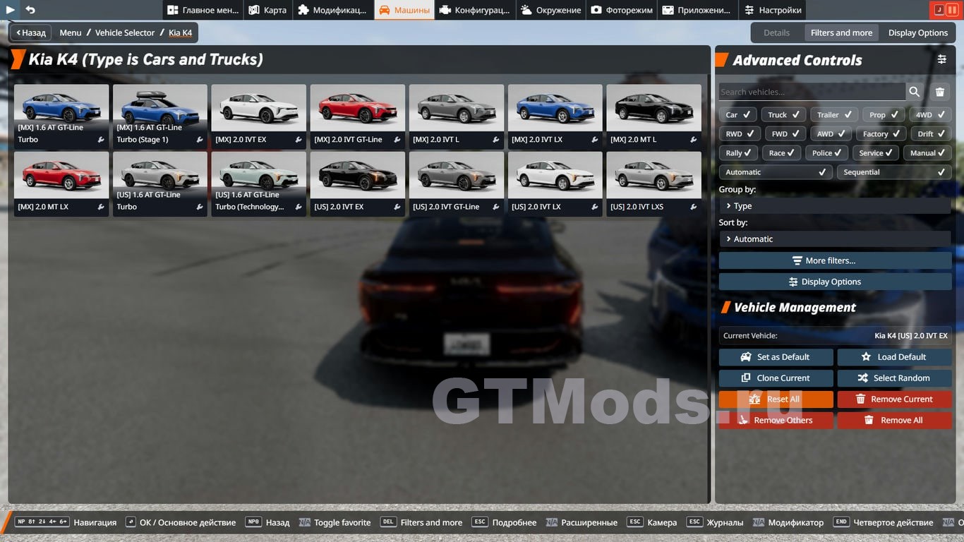
Task: Click the More filters button
Action: pyautogui.click(x=835, y=260)
